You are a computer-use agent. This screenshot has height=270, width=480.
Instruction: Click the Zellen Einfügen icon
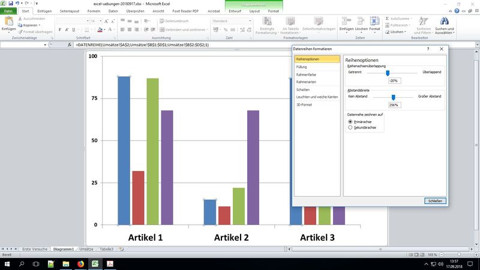(x=346, y=21)
